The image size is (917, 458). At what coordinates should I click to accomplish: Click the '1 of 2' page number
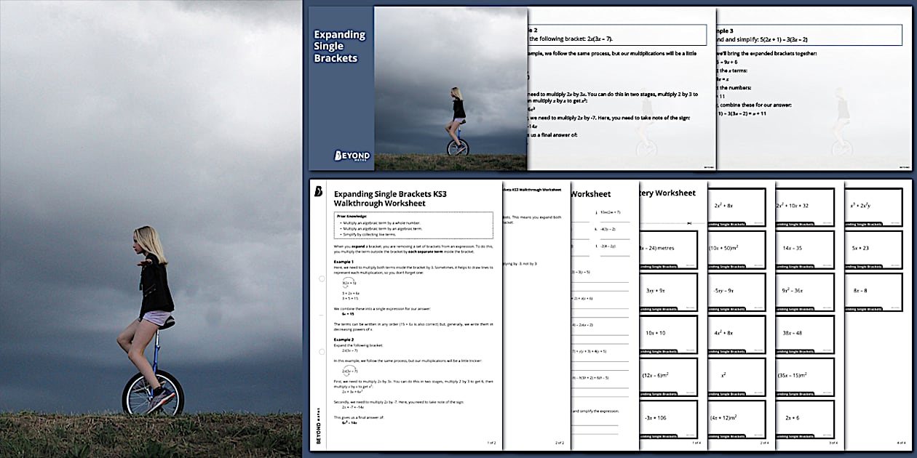click(491, 442)
